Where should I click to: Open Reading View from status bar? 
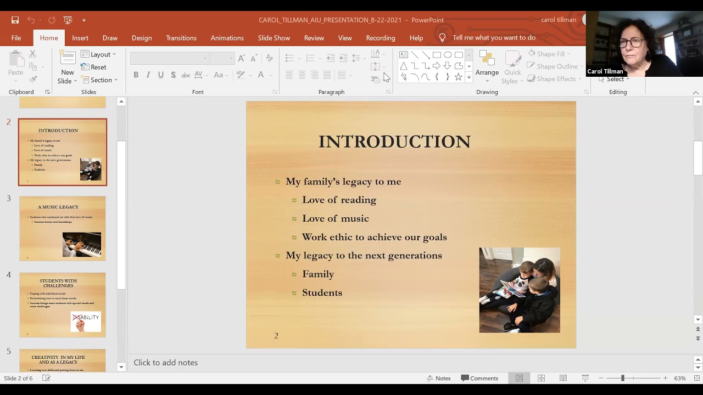point(563,378)
